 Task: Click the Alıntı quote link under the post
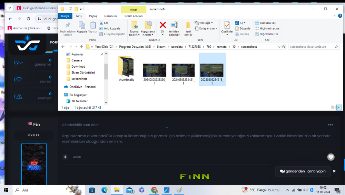[x=77, y=157]
